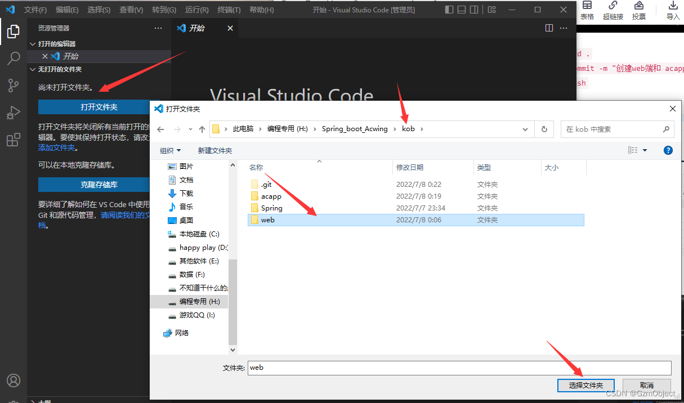
Task: Close 开始 in open editors list
Action: click(x=45, y=56)
